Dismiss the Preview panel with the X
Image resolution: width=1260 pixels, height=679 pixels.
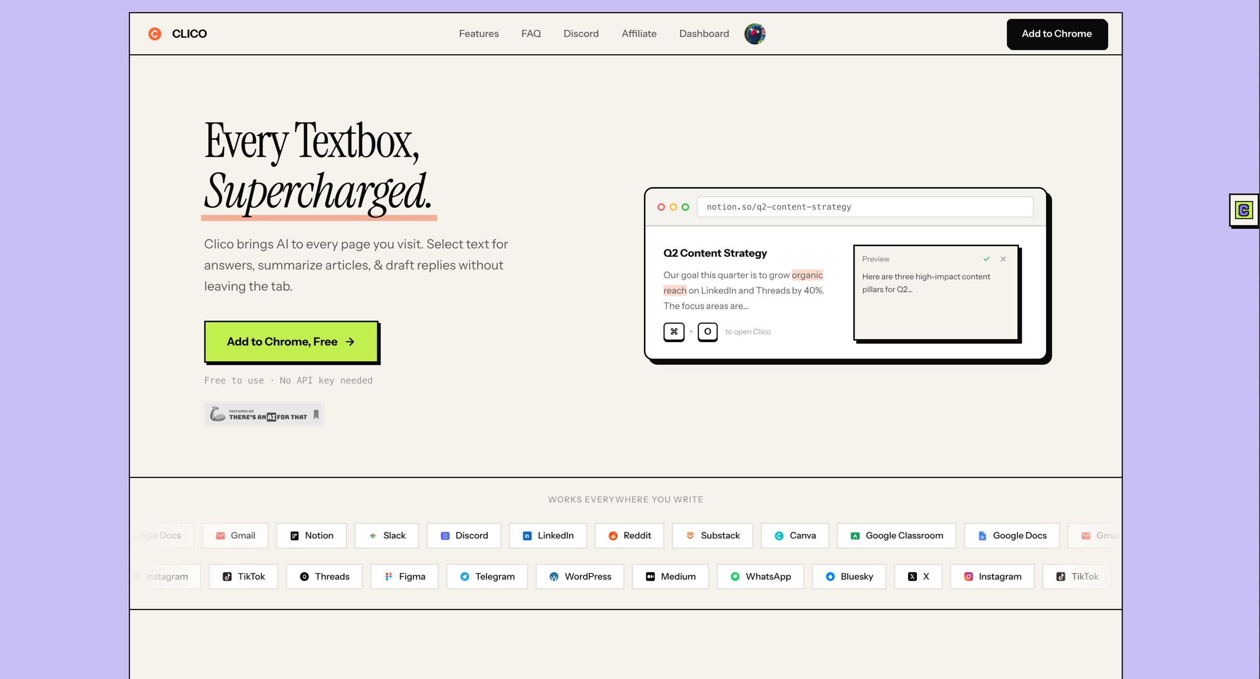(1003, 259)
